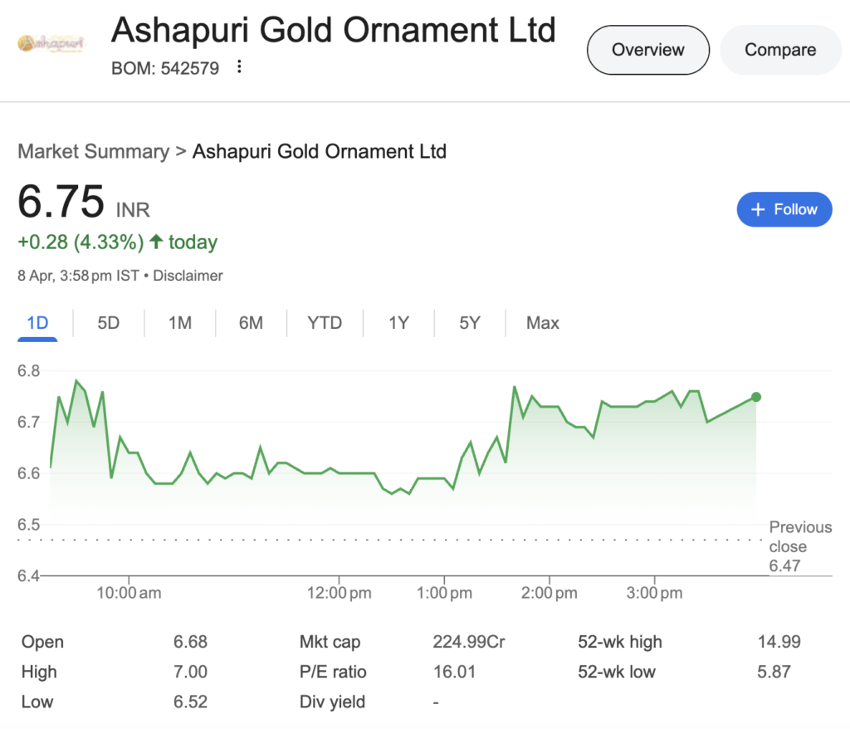
Task: Show the Max time range
Action: click(543, 323)
